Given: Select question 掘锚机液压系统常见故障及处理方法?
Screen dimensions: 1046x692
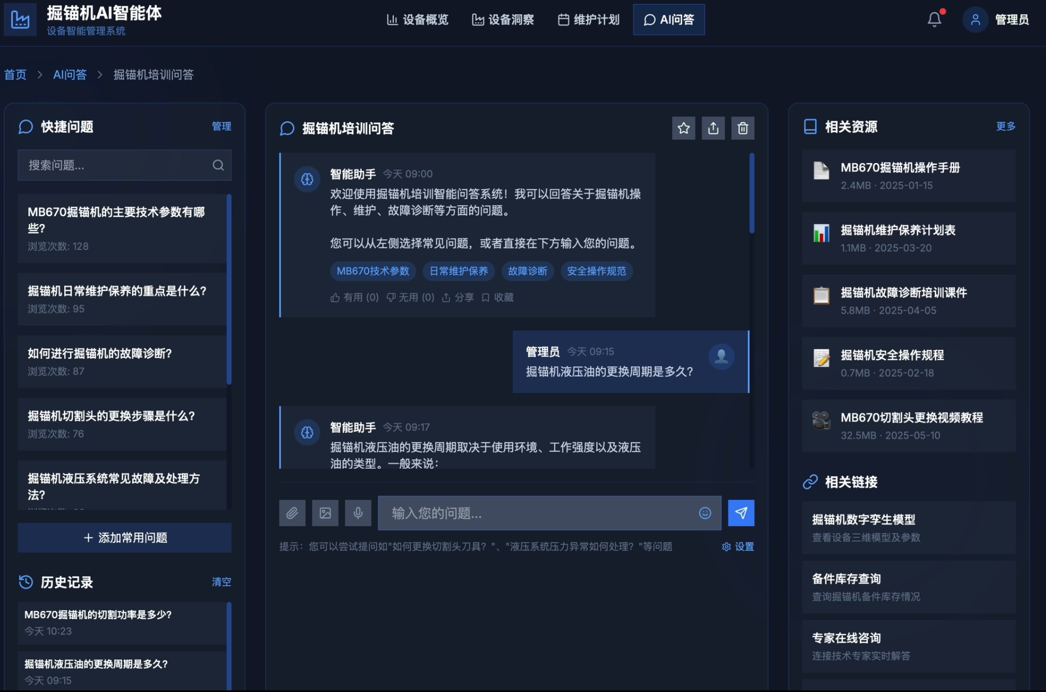Looking at the screenshot, I should 122,485.
